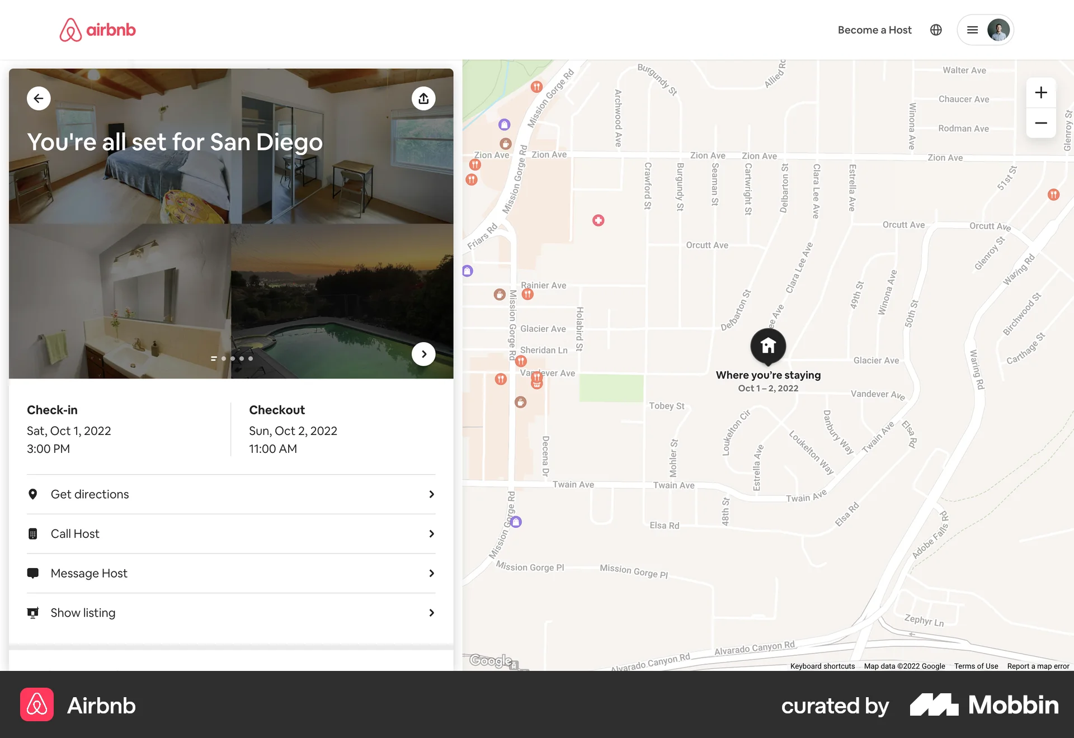Viewport: 1074px width, 738px height.
Task: Click the phone icon next to Call Host
Action: pos(33,533)
